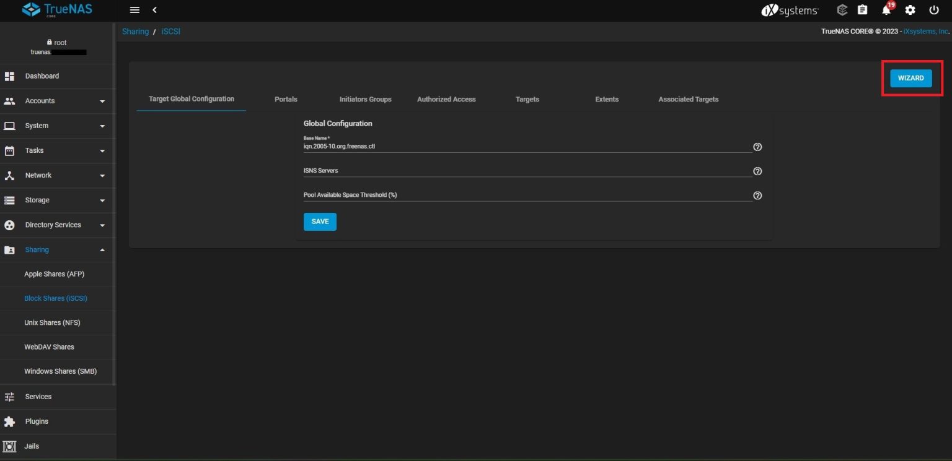The image size is (952, 461).
Task: Open the power menu icon
Action: (933, 10)
